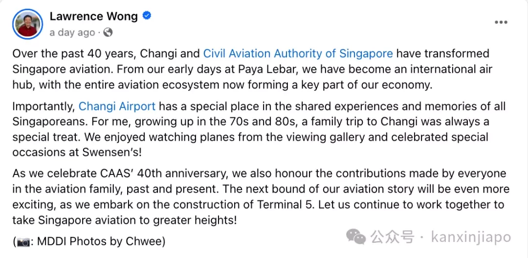Click the 公众号 watermark text
Viewport: 528px width, 258px height.
(393, 237)
